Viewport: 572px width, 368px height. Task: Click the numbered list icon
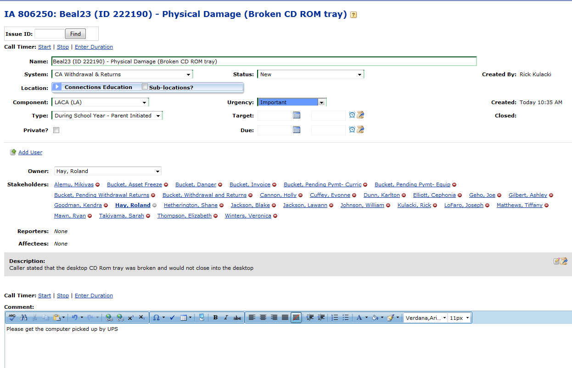335,318
